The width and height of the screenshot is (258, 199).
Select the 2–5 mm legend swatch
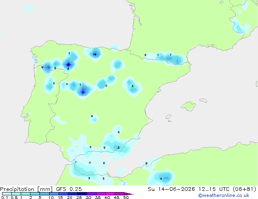click(x=35, y=194)
